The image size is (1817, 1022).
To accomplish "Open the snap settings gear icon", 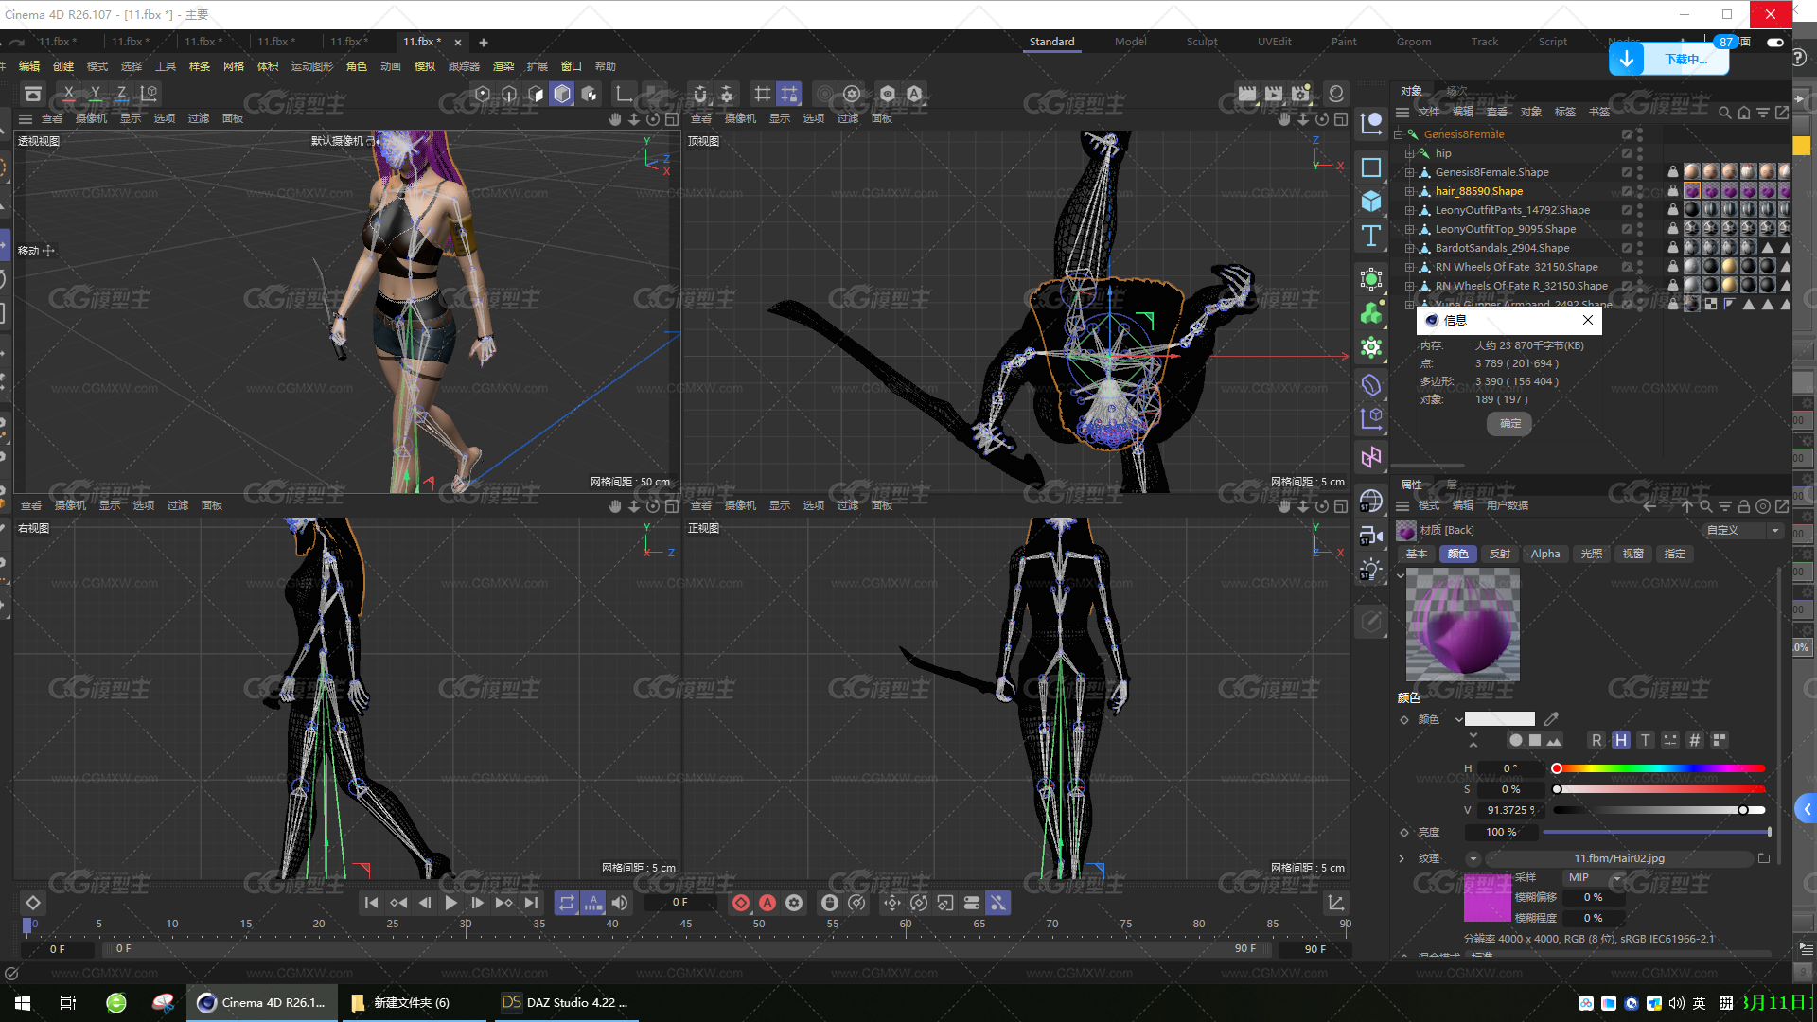I will click(727, 94).
